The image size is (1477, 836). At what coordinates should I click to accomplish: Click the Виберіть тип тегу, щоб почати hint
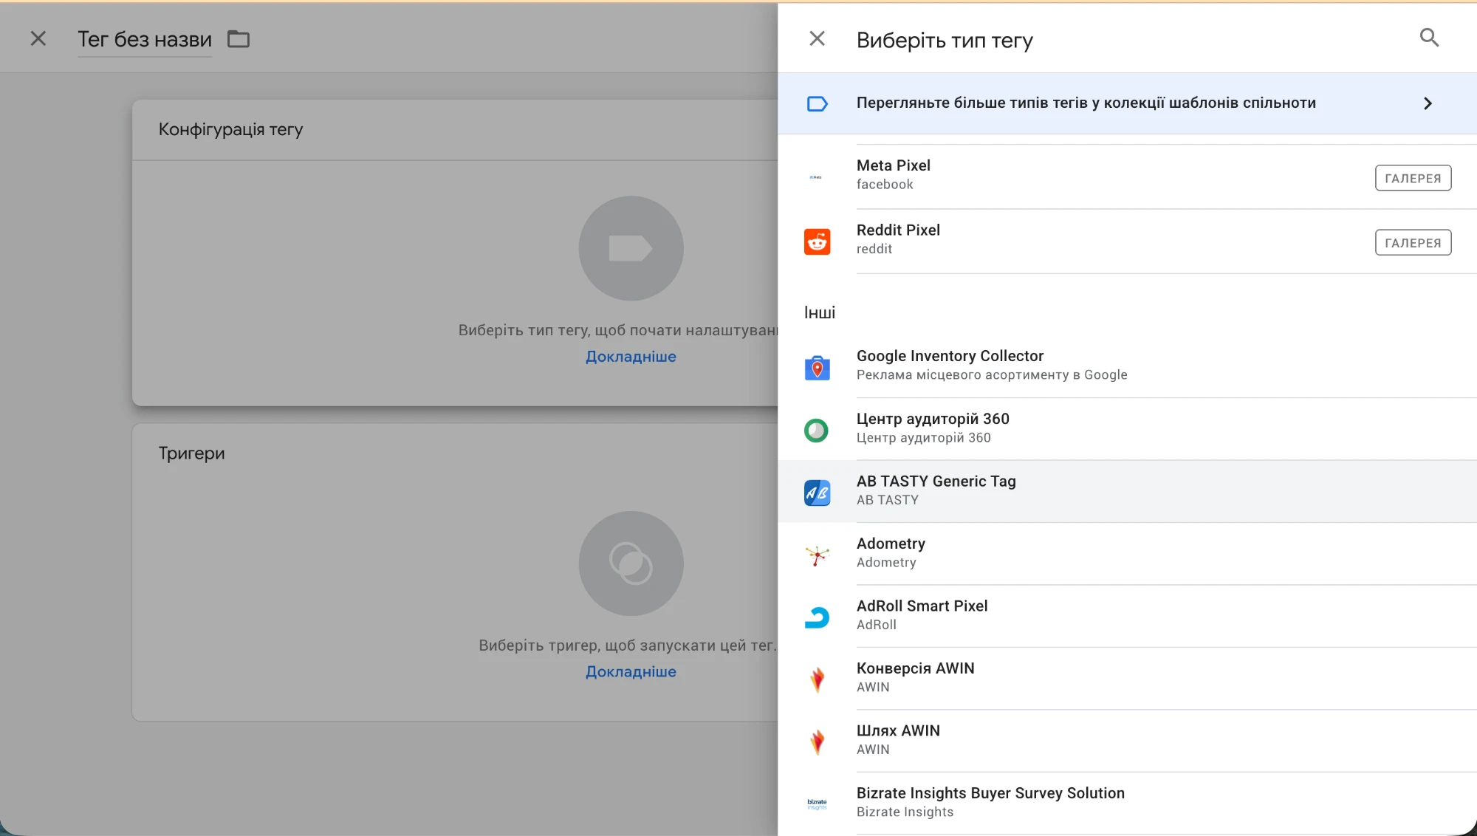(x=618, y=330)
